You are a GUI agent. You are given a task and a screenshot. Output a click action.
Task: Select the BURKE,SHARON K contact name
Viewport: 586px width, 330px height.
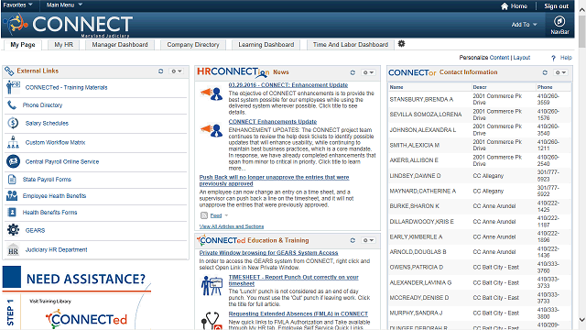tap(414, 206)
